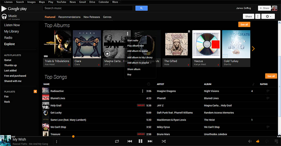Click the play count note column header
The height and width of the screenshot is (146, 281).
click(253, 84)
